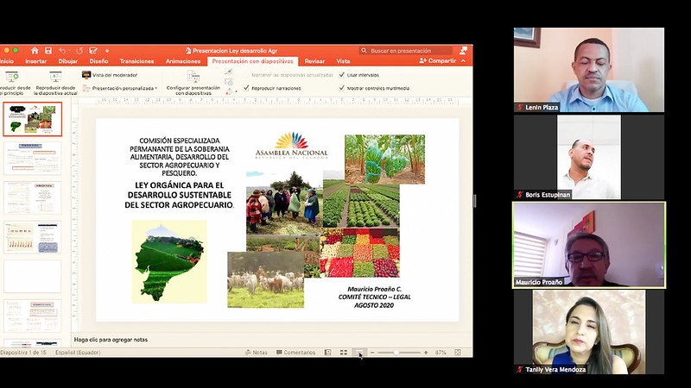
Task: Click the user account icon at top right
Action: click(x=463, y=51)
